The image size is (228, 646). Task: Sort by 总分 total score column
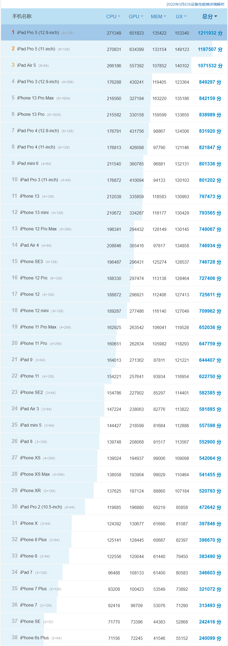[210, 17]
